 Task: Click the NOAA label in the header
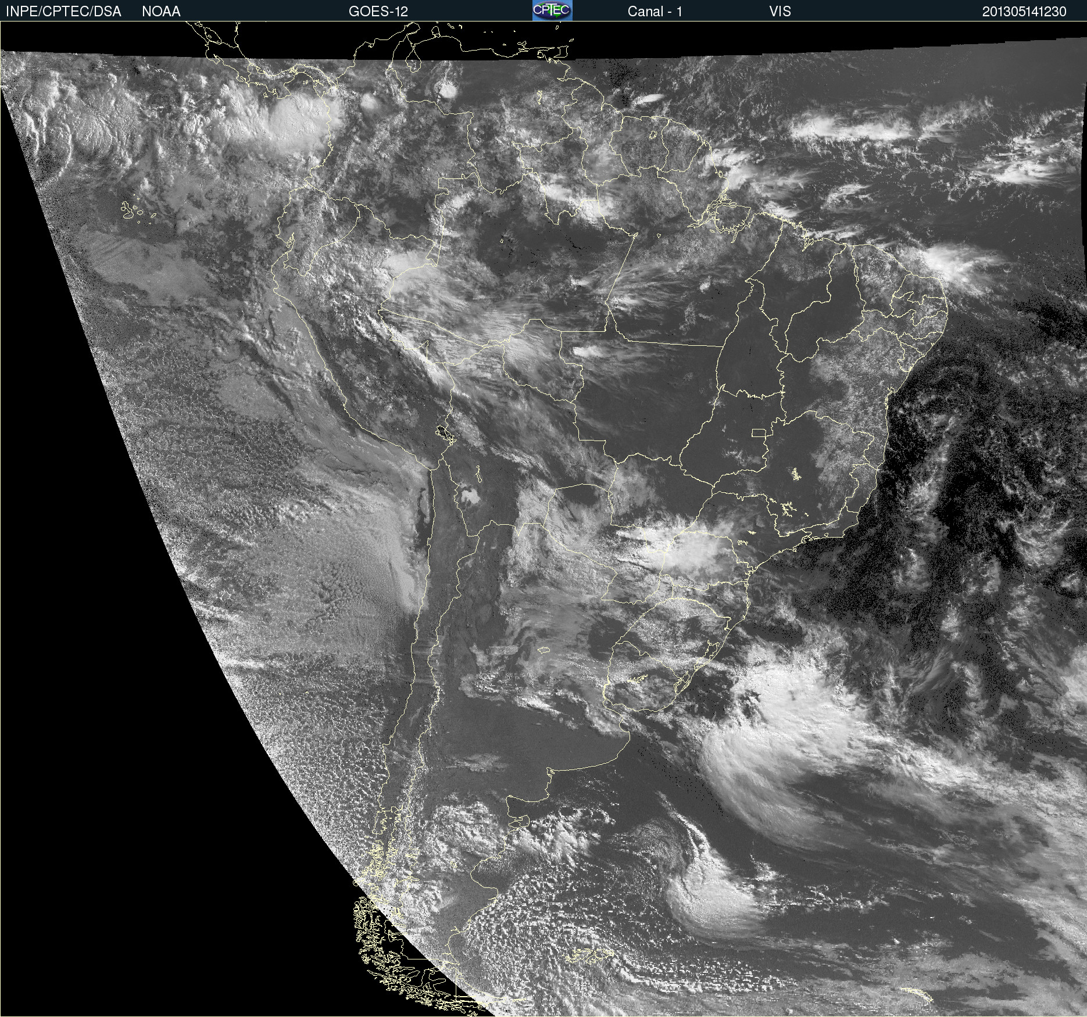161,12
